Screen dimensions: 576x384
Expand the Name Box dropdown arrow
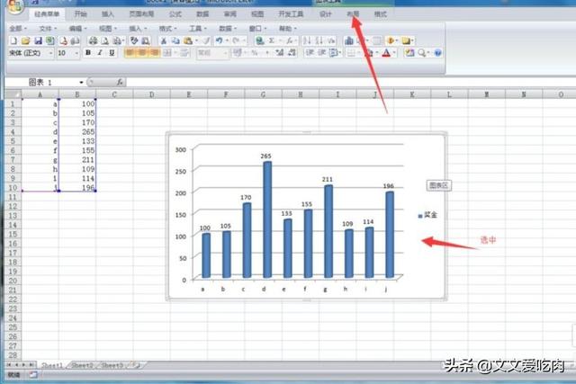click(x=81, y=82)
